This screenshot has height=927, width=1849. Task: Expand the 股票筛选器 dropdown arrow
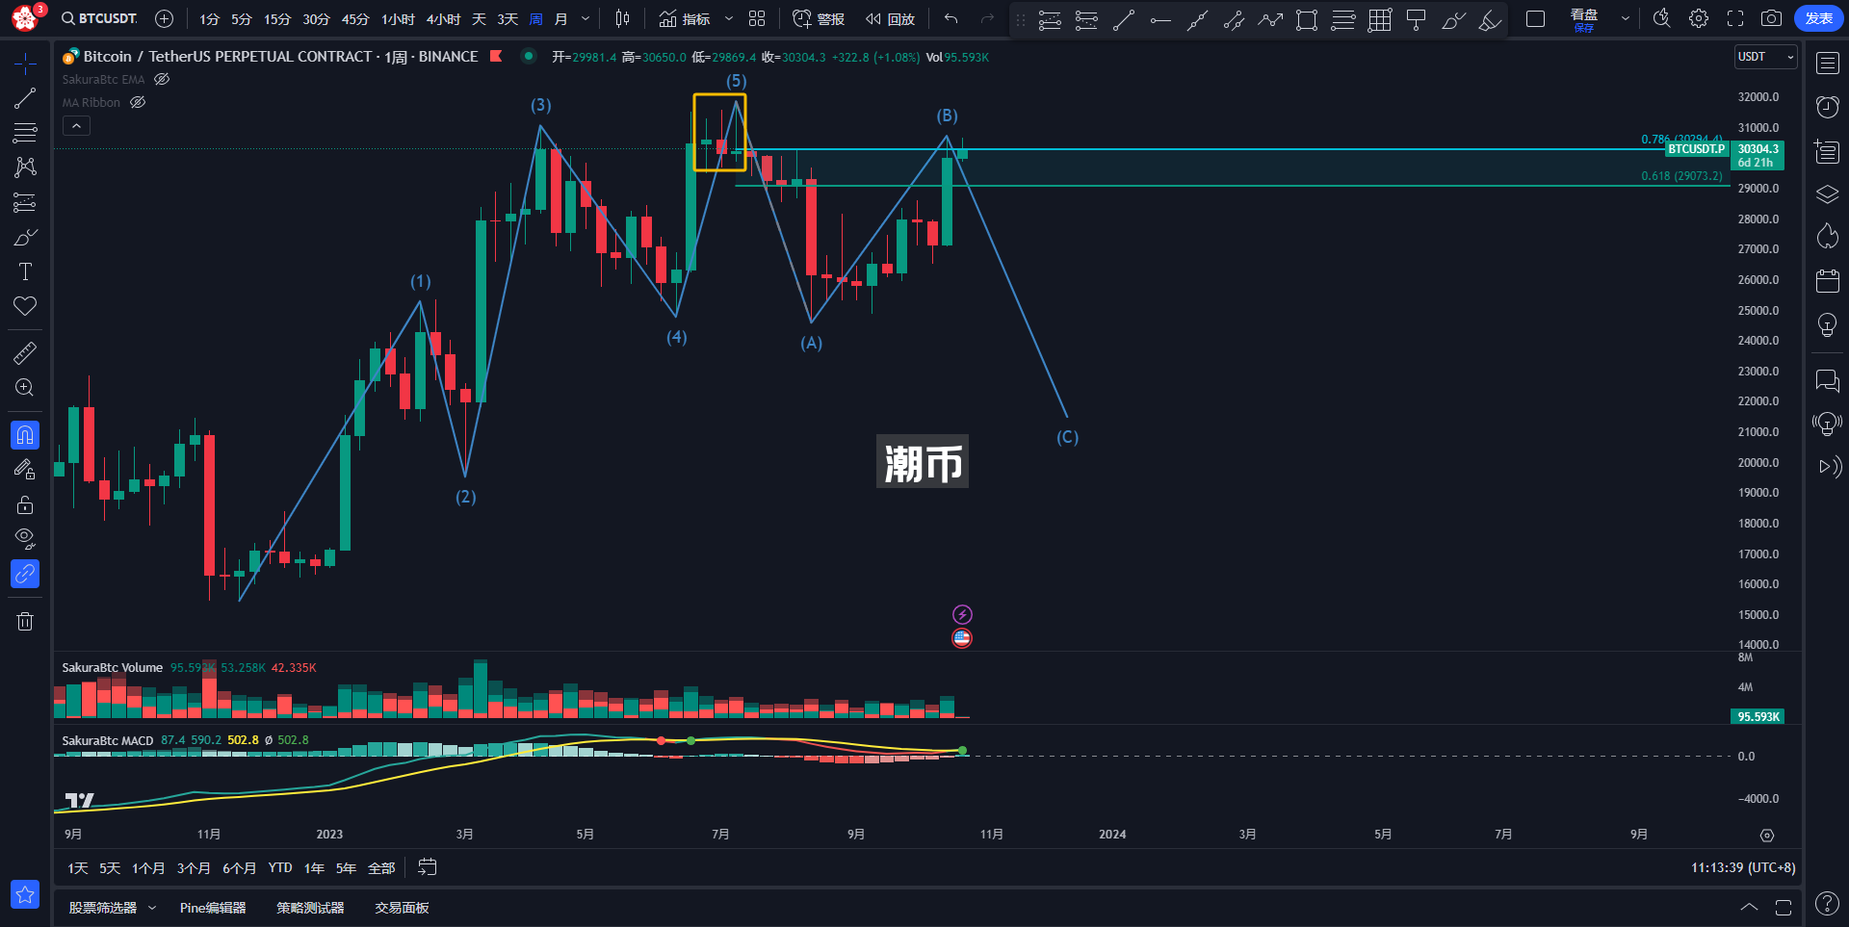coord(152,908)
